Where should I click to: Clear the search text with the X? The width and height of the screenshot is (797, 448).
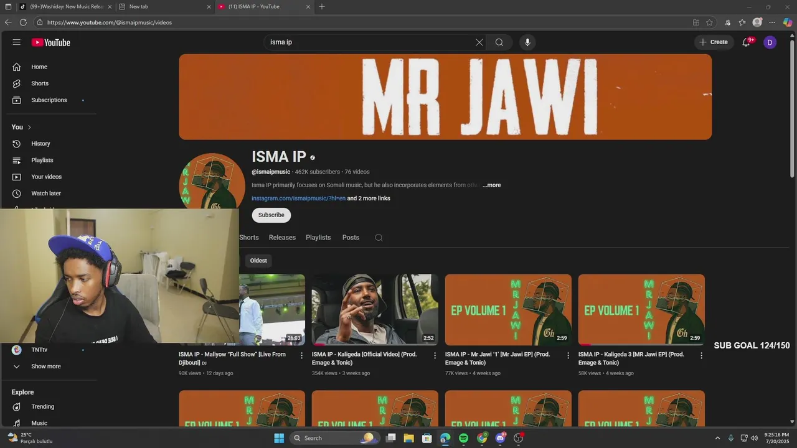click(479, 42)
